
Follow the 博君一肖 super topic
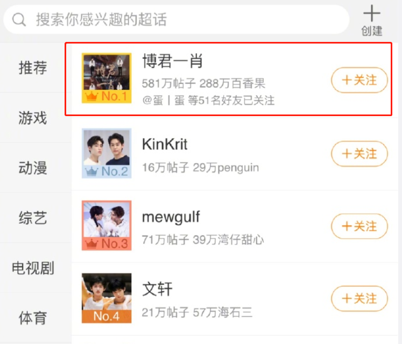pos(359,80)
